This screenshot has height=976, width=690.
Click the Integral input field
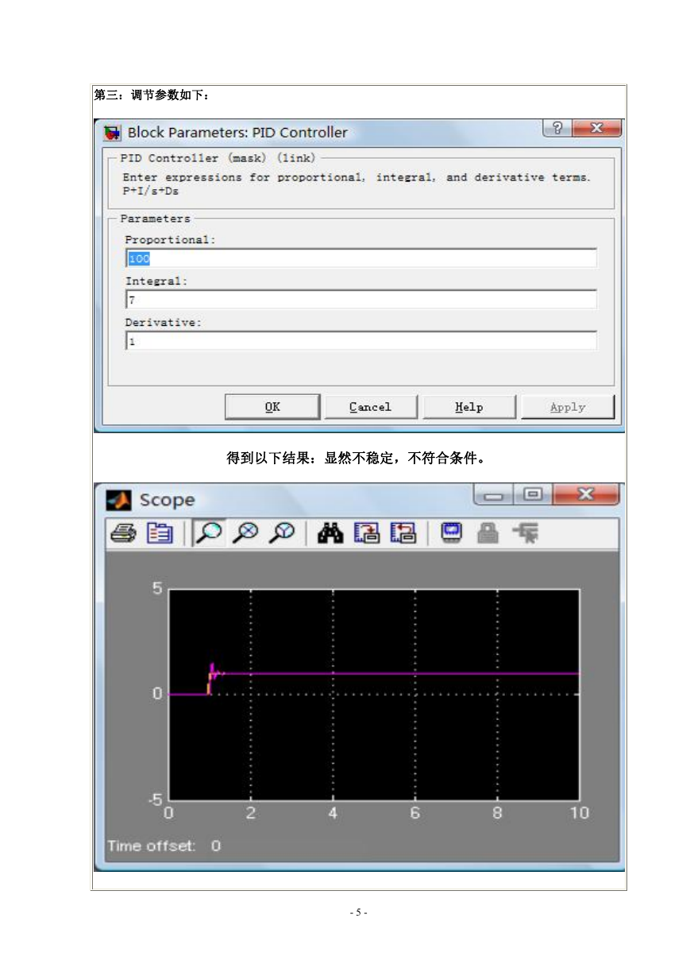coord(361,300)
